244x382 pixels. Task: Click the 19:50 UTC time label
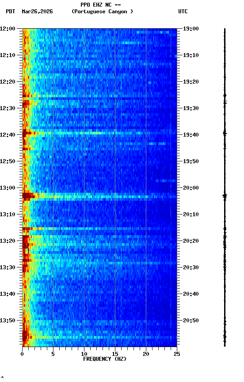(191, 161)
